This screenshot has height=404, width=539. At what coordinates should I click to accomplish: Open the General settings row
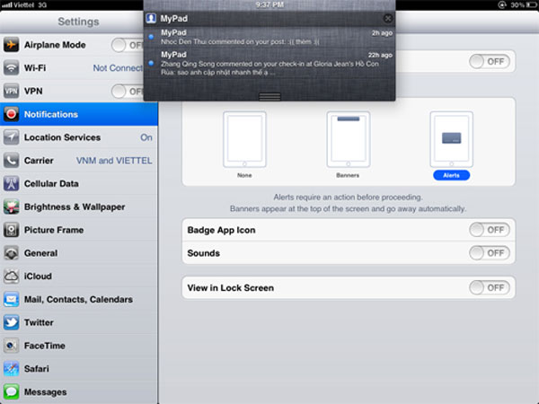pyautogui.click(x=79, y=253)
